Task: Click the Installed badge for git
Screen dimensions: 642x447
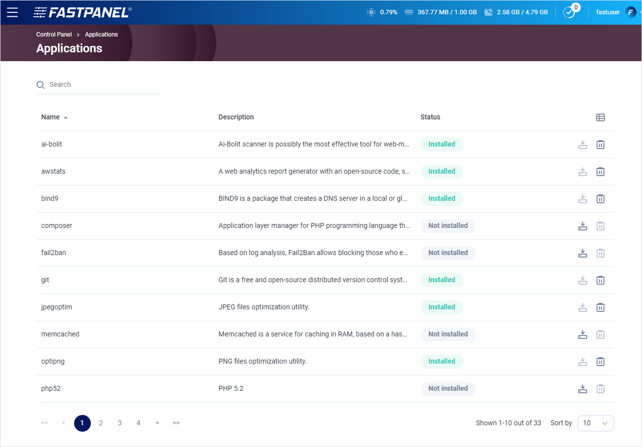Action: click(441, 280)
